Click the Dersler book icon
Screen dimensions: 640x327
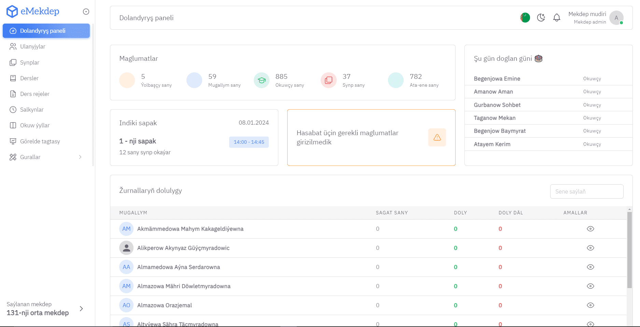(x=13, y=78)
